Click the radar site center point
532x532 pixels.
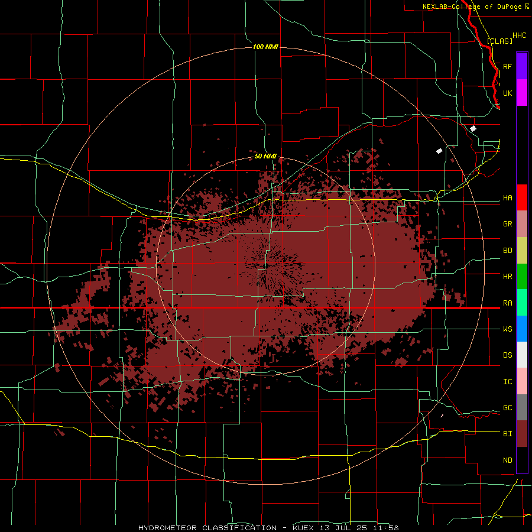[267, 265]
